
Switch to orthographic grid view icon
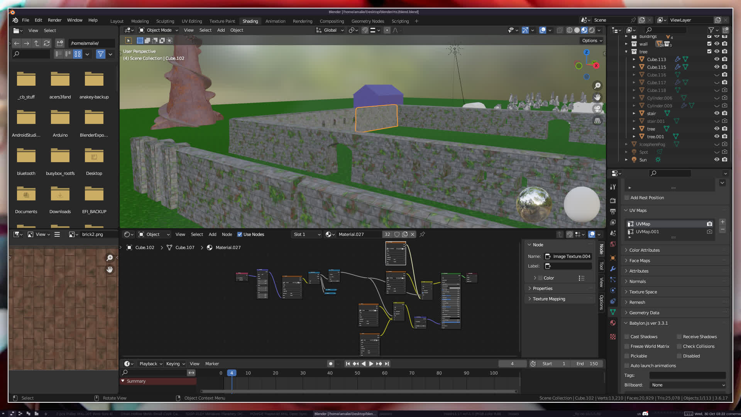[x=597, y=121]
